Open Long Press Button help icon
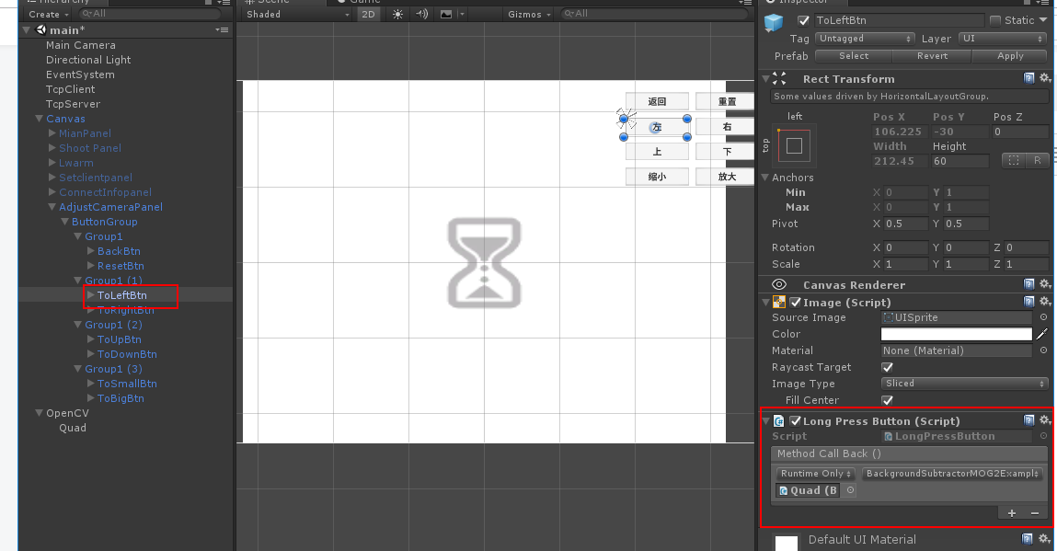This screenshot has width=1057, height=551. coord(1028,420)
